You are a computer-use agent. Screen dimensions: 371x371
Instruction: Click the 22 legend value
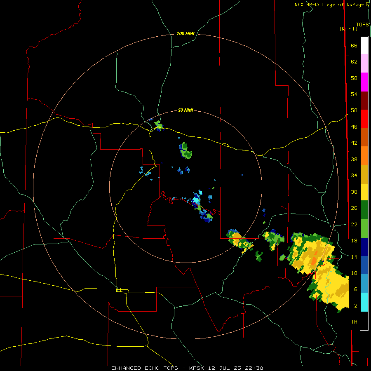coord(354,224)
